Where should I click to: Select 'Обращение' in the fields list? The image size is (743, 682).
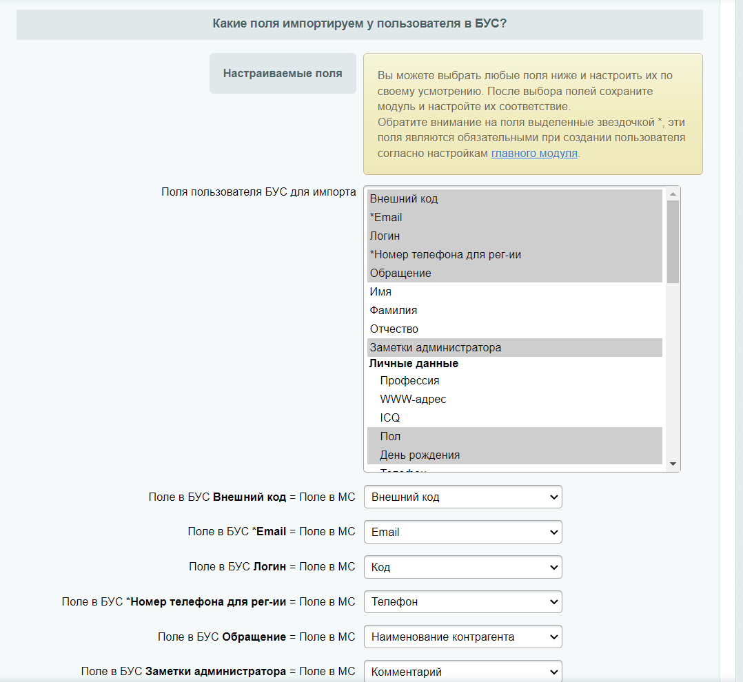400,273
